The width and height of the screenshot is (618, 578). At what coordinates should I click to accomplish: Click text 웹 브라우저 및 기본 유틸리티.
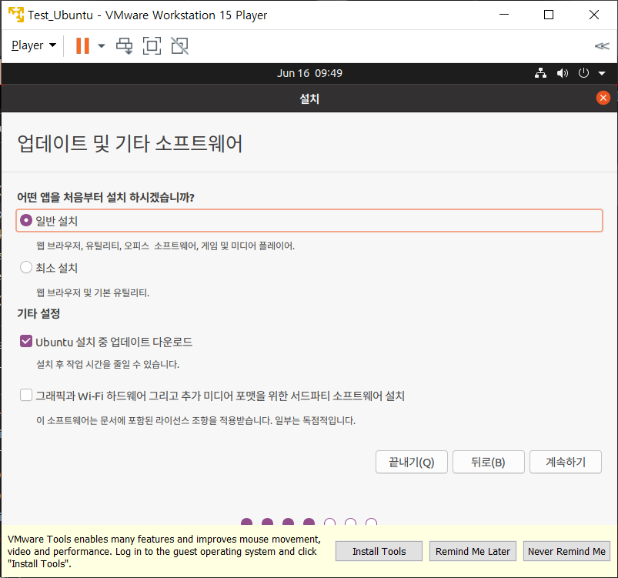click(x=92, y=292)
